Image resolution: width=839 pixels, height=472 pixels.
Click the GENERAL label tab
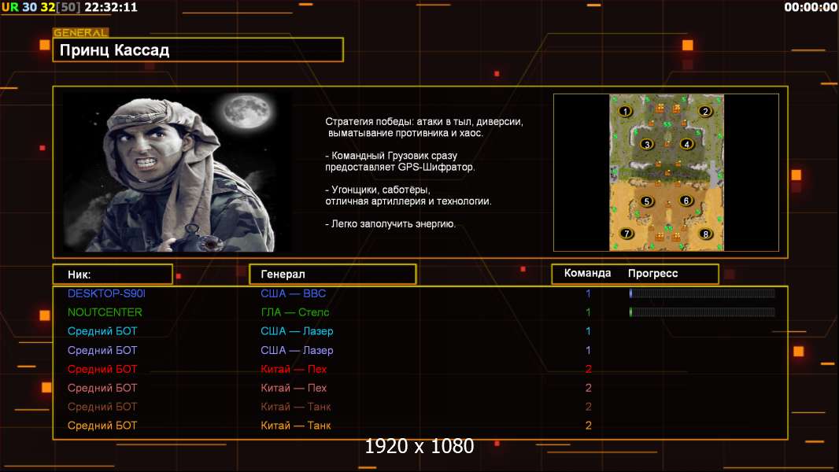point(81,32)
